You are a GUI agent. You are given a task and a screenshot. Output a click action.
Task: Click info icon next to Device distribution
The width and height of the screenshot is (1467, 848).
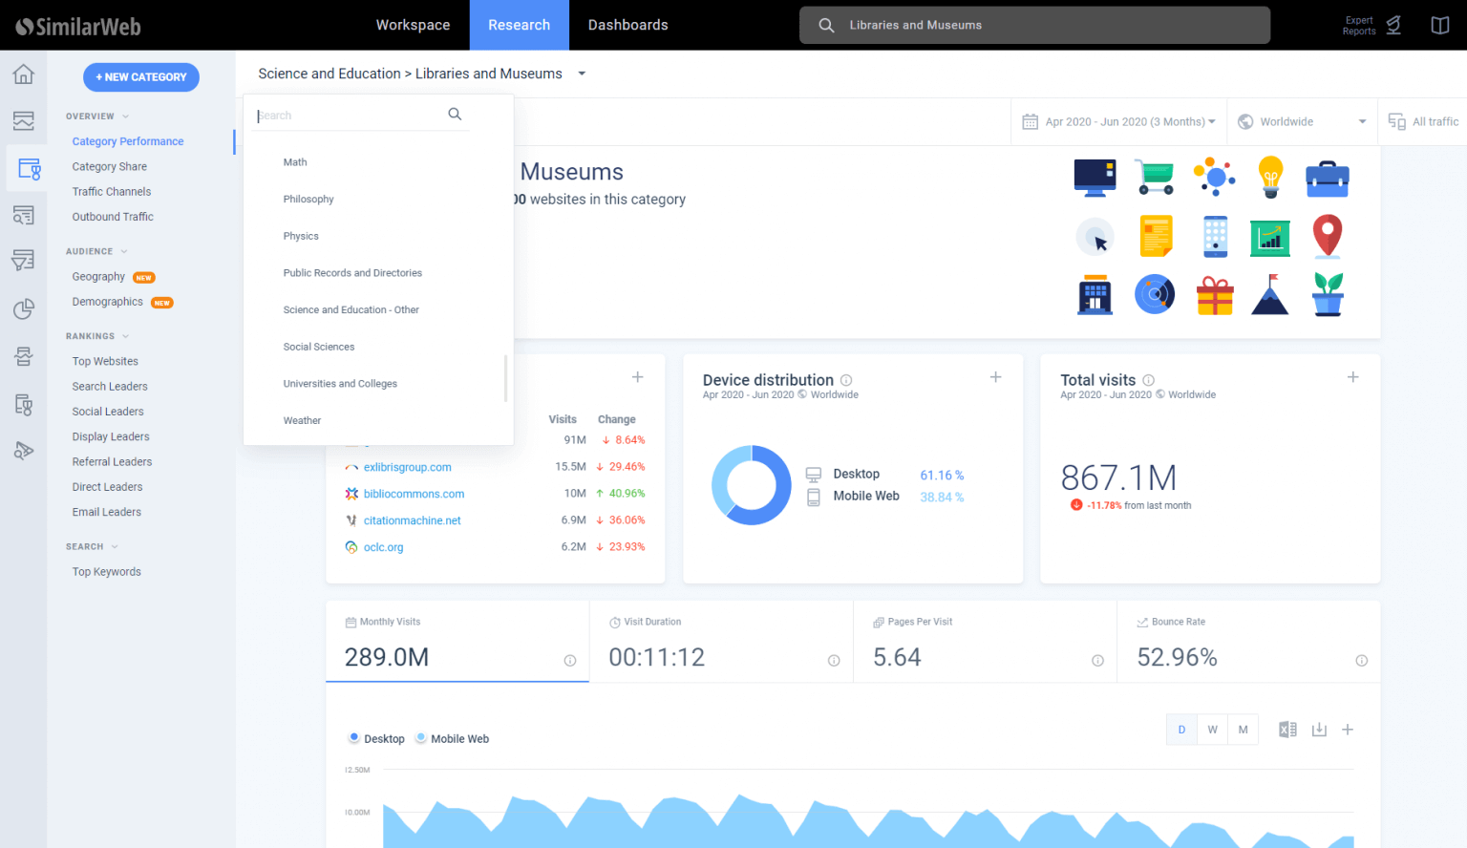coord(846,380)
